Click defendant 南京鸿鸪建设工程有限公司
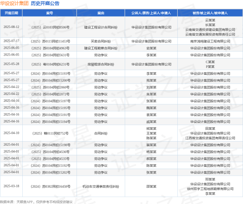243x204 pixels. 210,41
